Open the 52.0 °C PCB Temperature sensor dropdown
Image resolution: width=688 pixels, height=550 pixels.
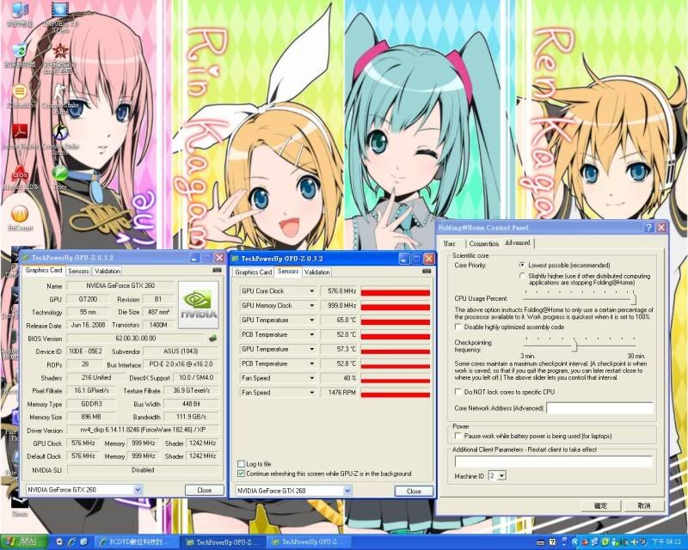311,334
